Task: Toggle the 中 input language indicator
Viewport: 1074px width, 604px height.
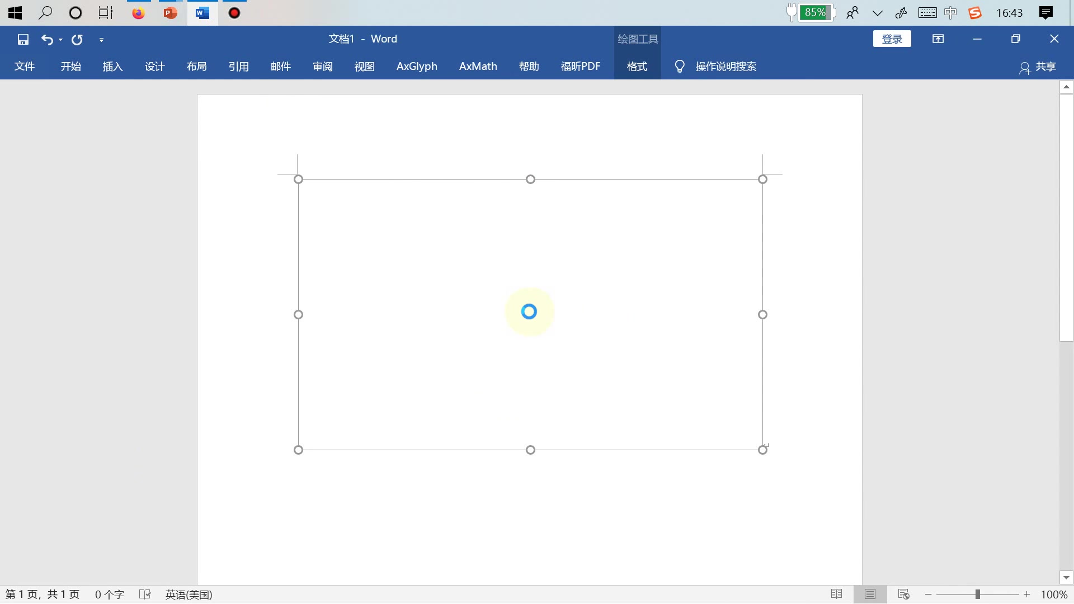Action: (x=950, y=13)
